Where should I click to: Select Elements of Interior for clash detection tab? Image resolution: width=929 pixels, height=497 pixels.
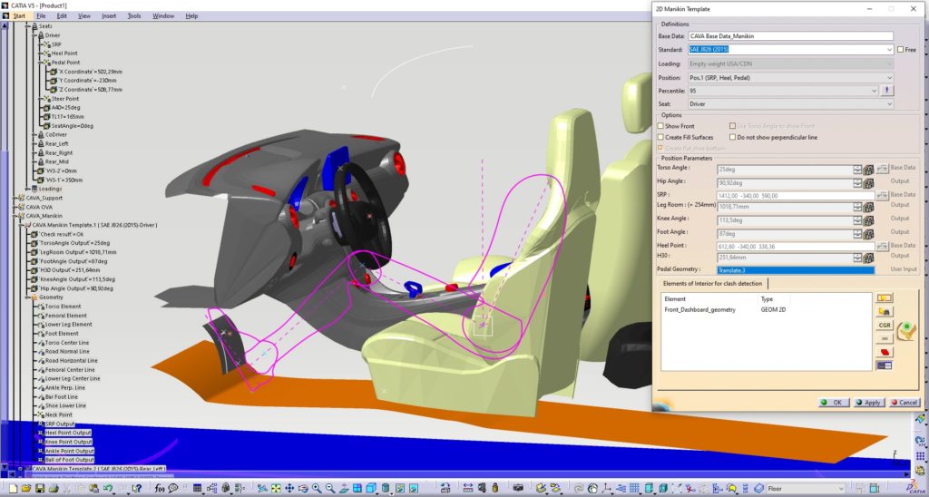(713, 284)
